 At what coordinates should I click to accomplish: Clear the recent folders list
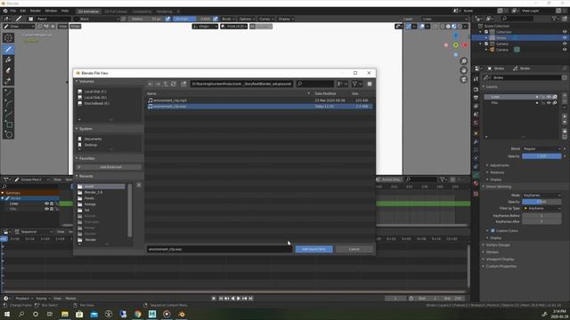(139, 185)
